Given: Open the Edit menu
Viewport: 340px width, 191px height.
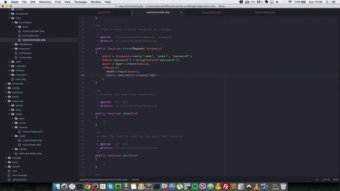Looking at the screenshot, I should pos(33,2).
